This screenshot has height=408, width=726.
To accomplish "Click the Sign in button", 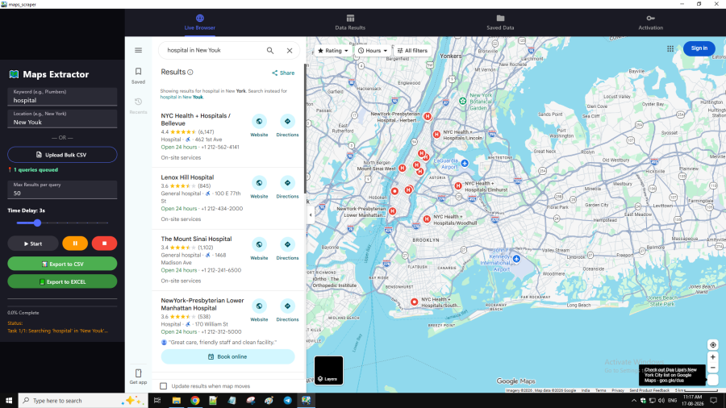I will (699, 48).
